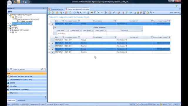This screenshot has height=106, width=188.
Task: Switch to the Реестр договоров (структура) tab
Action: (x=77, y=9)
